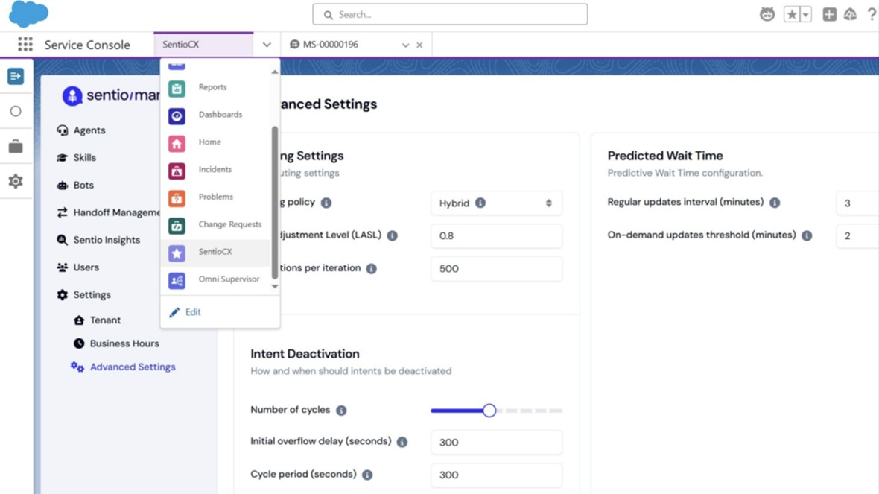The image size is (879, 494).
Task: Click the Omni Supervisor people icon
Action: pos(177,280)
